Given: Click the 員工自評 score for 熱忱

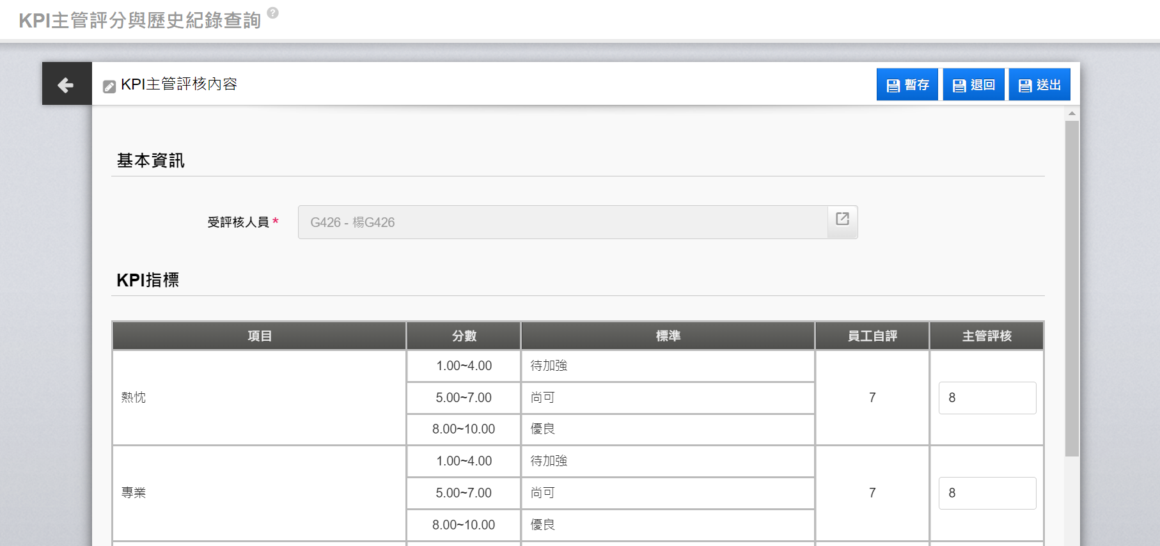Looking at the screenshot, I should click(x=872, y=398).
